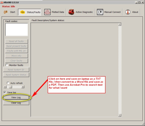Enable the Monitor faults checkbox

(7, 65)
